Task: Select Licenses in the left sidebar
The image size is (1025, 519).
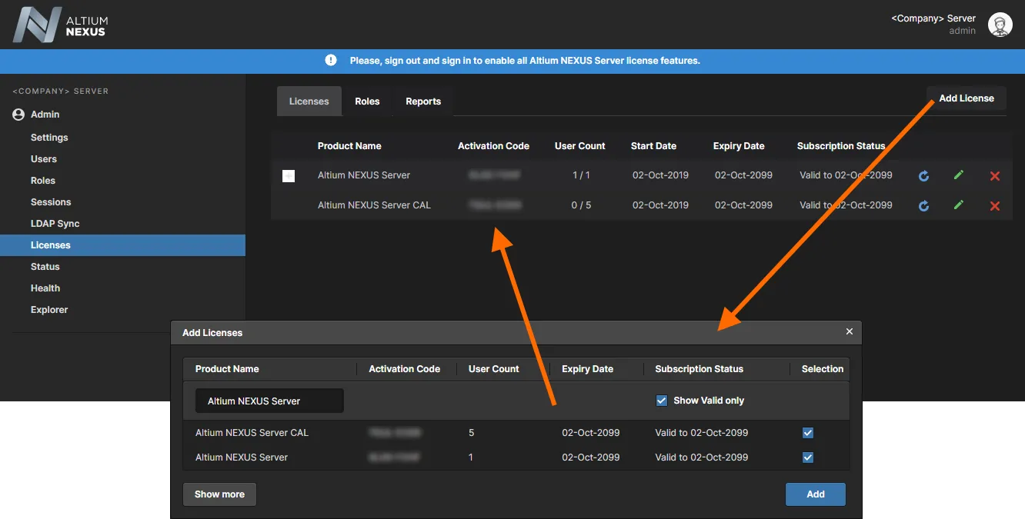Action: click(123, 245)
